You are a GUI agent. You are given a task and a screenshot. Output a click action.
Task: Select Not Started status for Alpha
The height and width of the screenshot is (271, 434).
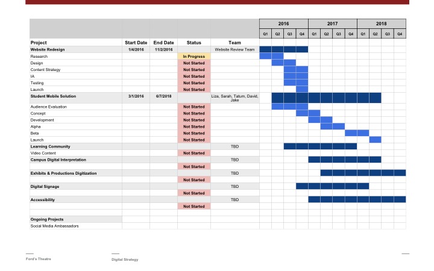[193, 126]
